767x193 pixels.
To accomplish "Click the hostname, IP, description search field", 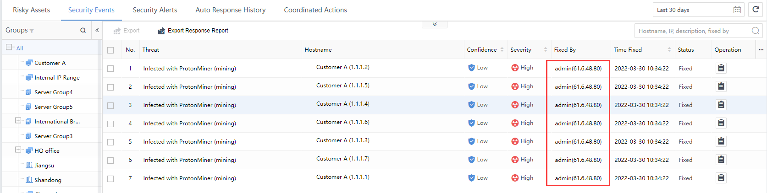I will coord(692,31).
